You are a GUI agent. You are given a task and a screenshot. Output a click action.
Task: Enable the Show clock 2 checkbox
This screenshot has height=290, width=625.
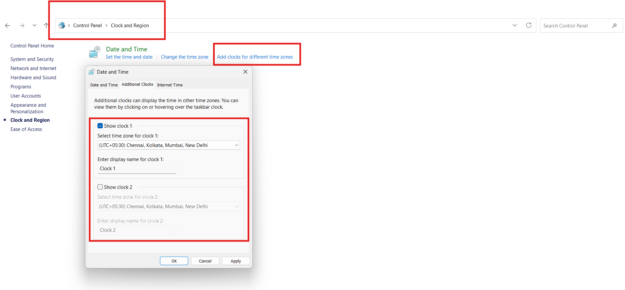100,187
